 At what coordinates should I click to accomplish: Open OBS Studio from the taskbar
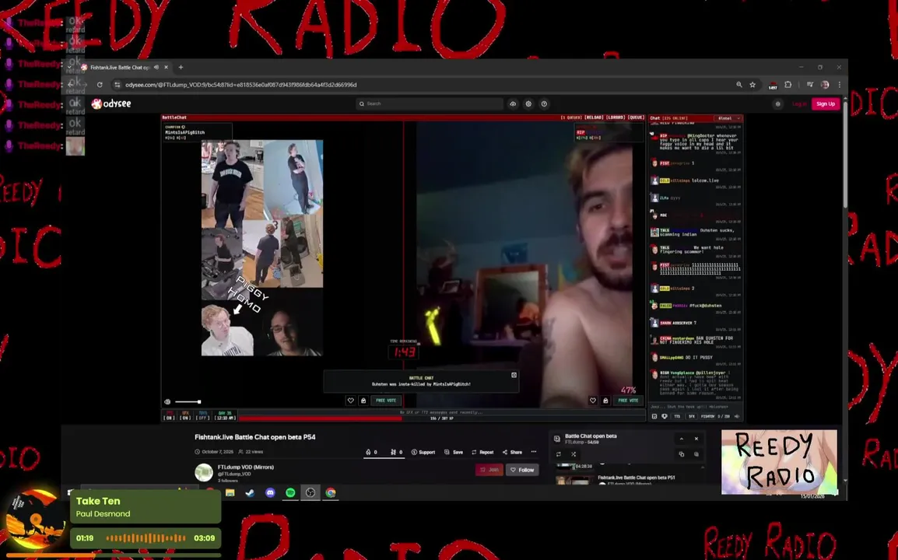(310, 492)
